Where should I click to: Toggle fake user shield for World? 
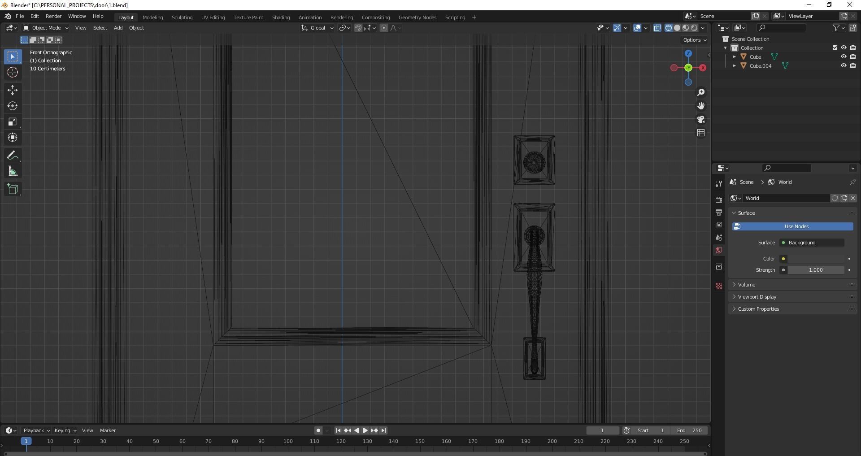[835, 198]
